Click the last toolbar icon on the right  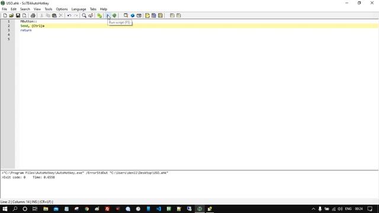coord(179,16)
